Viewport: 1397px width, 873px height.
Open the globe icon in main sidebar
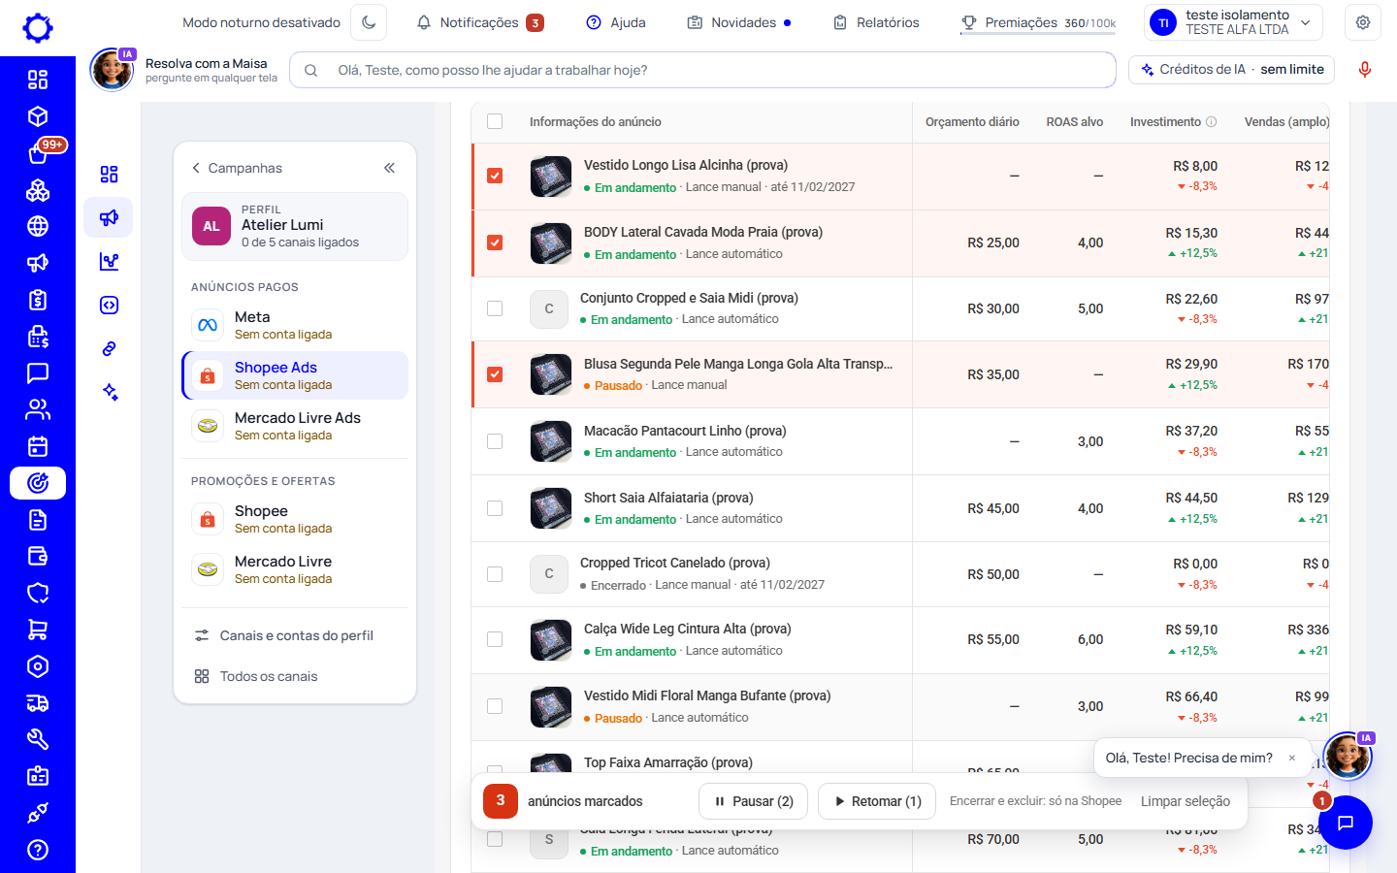pyautogui.click(x=38, y=226)
